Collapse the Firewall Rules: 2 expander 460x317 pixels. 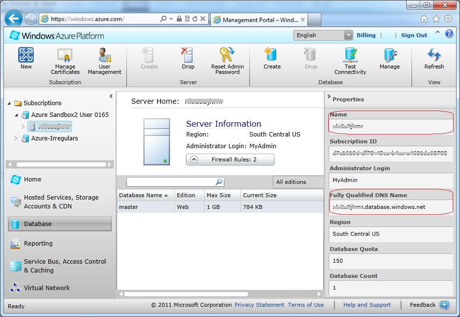click(194, 159)
